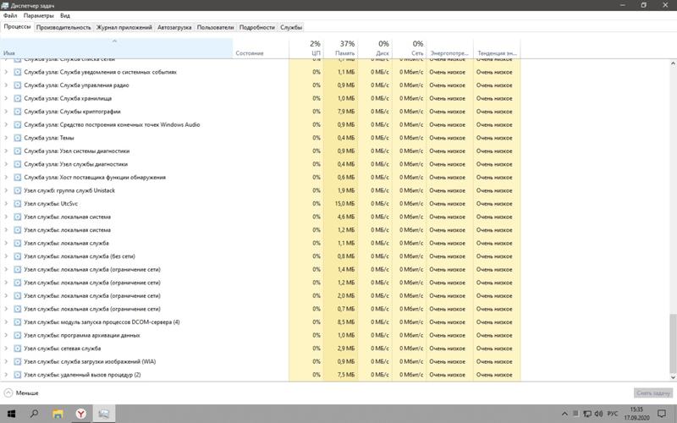677x423 pixels.
Task: Expand ограничение сети row using 1,4 МБ
Action: coord(6,270)
